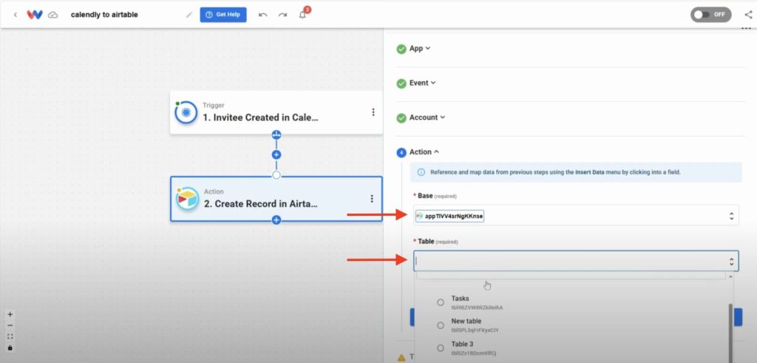Add step between trigger and action
Image resolution: width=757 pixels, height=363 pixels.
276,155
